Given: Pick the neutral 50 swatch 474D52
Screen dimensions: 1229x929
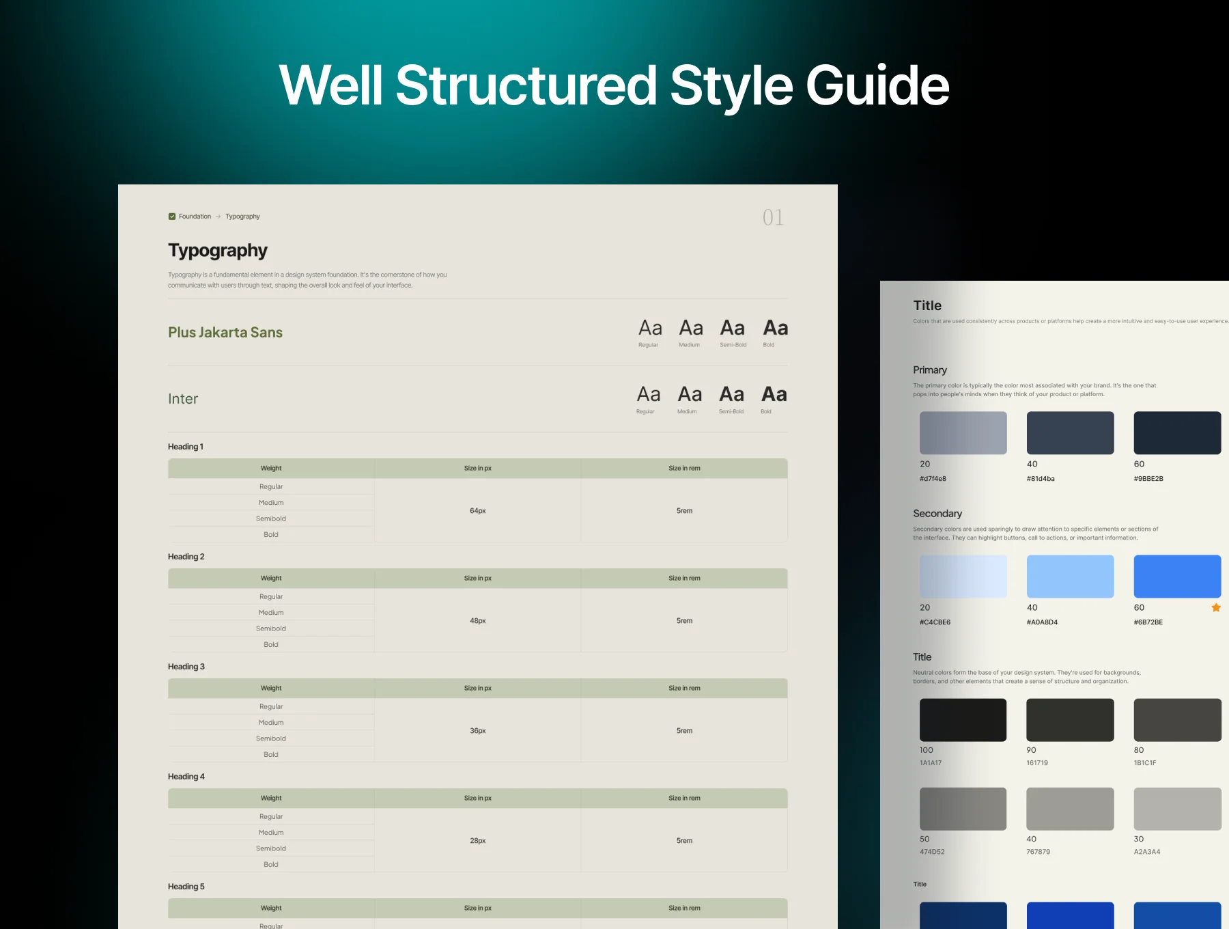Looking at the screenshot, I should coord(963,809).
